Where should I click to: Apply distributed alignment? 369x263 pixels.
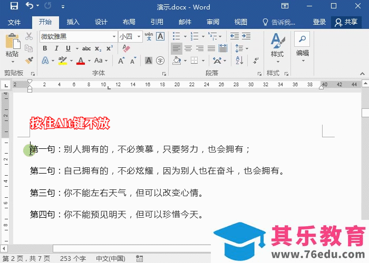tap(223, 48)
